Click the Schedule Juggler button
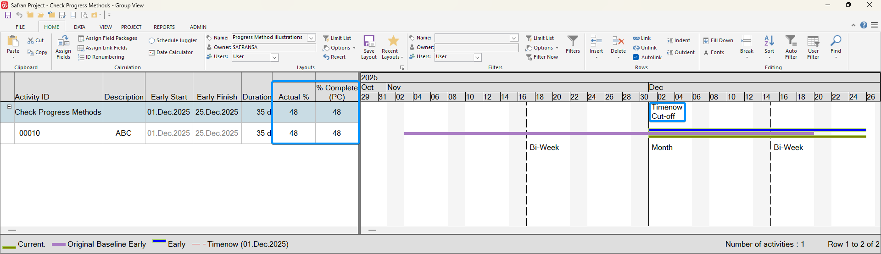Image resolution: width=881 pixels, height=254 pixels. click(173, 41)
